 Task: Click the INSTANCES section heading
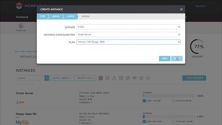coord(25,70)
